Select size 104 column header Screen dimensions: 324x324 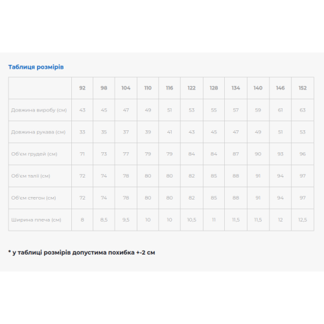click(126, 88)
